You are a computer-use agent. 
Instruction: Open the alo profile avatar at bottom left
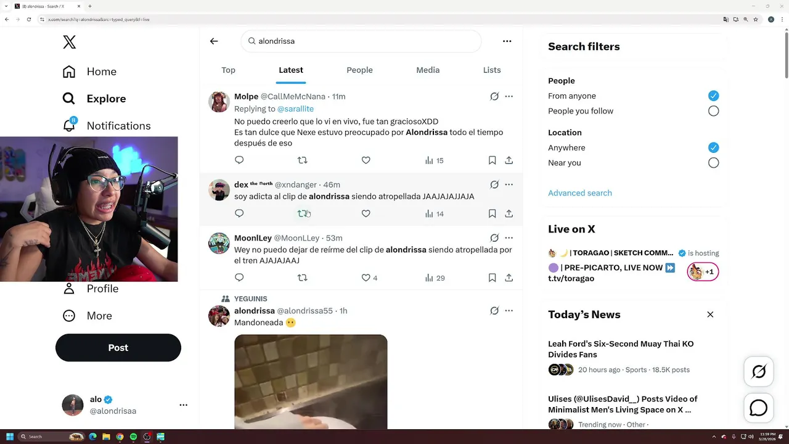pos(73,405)
